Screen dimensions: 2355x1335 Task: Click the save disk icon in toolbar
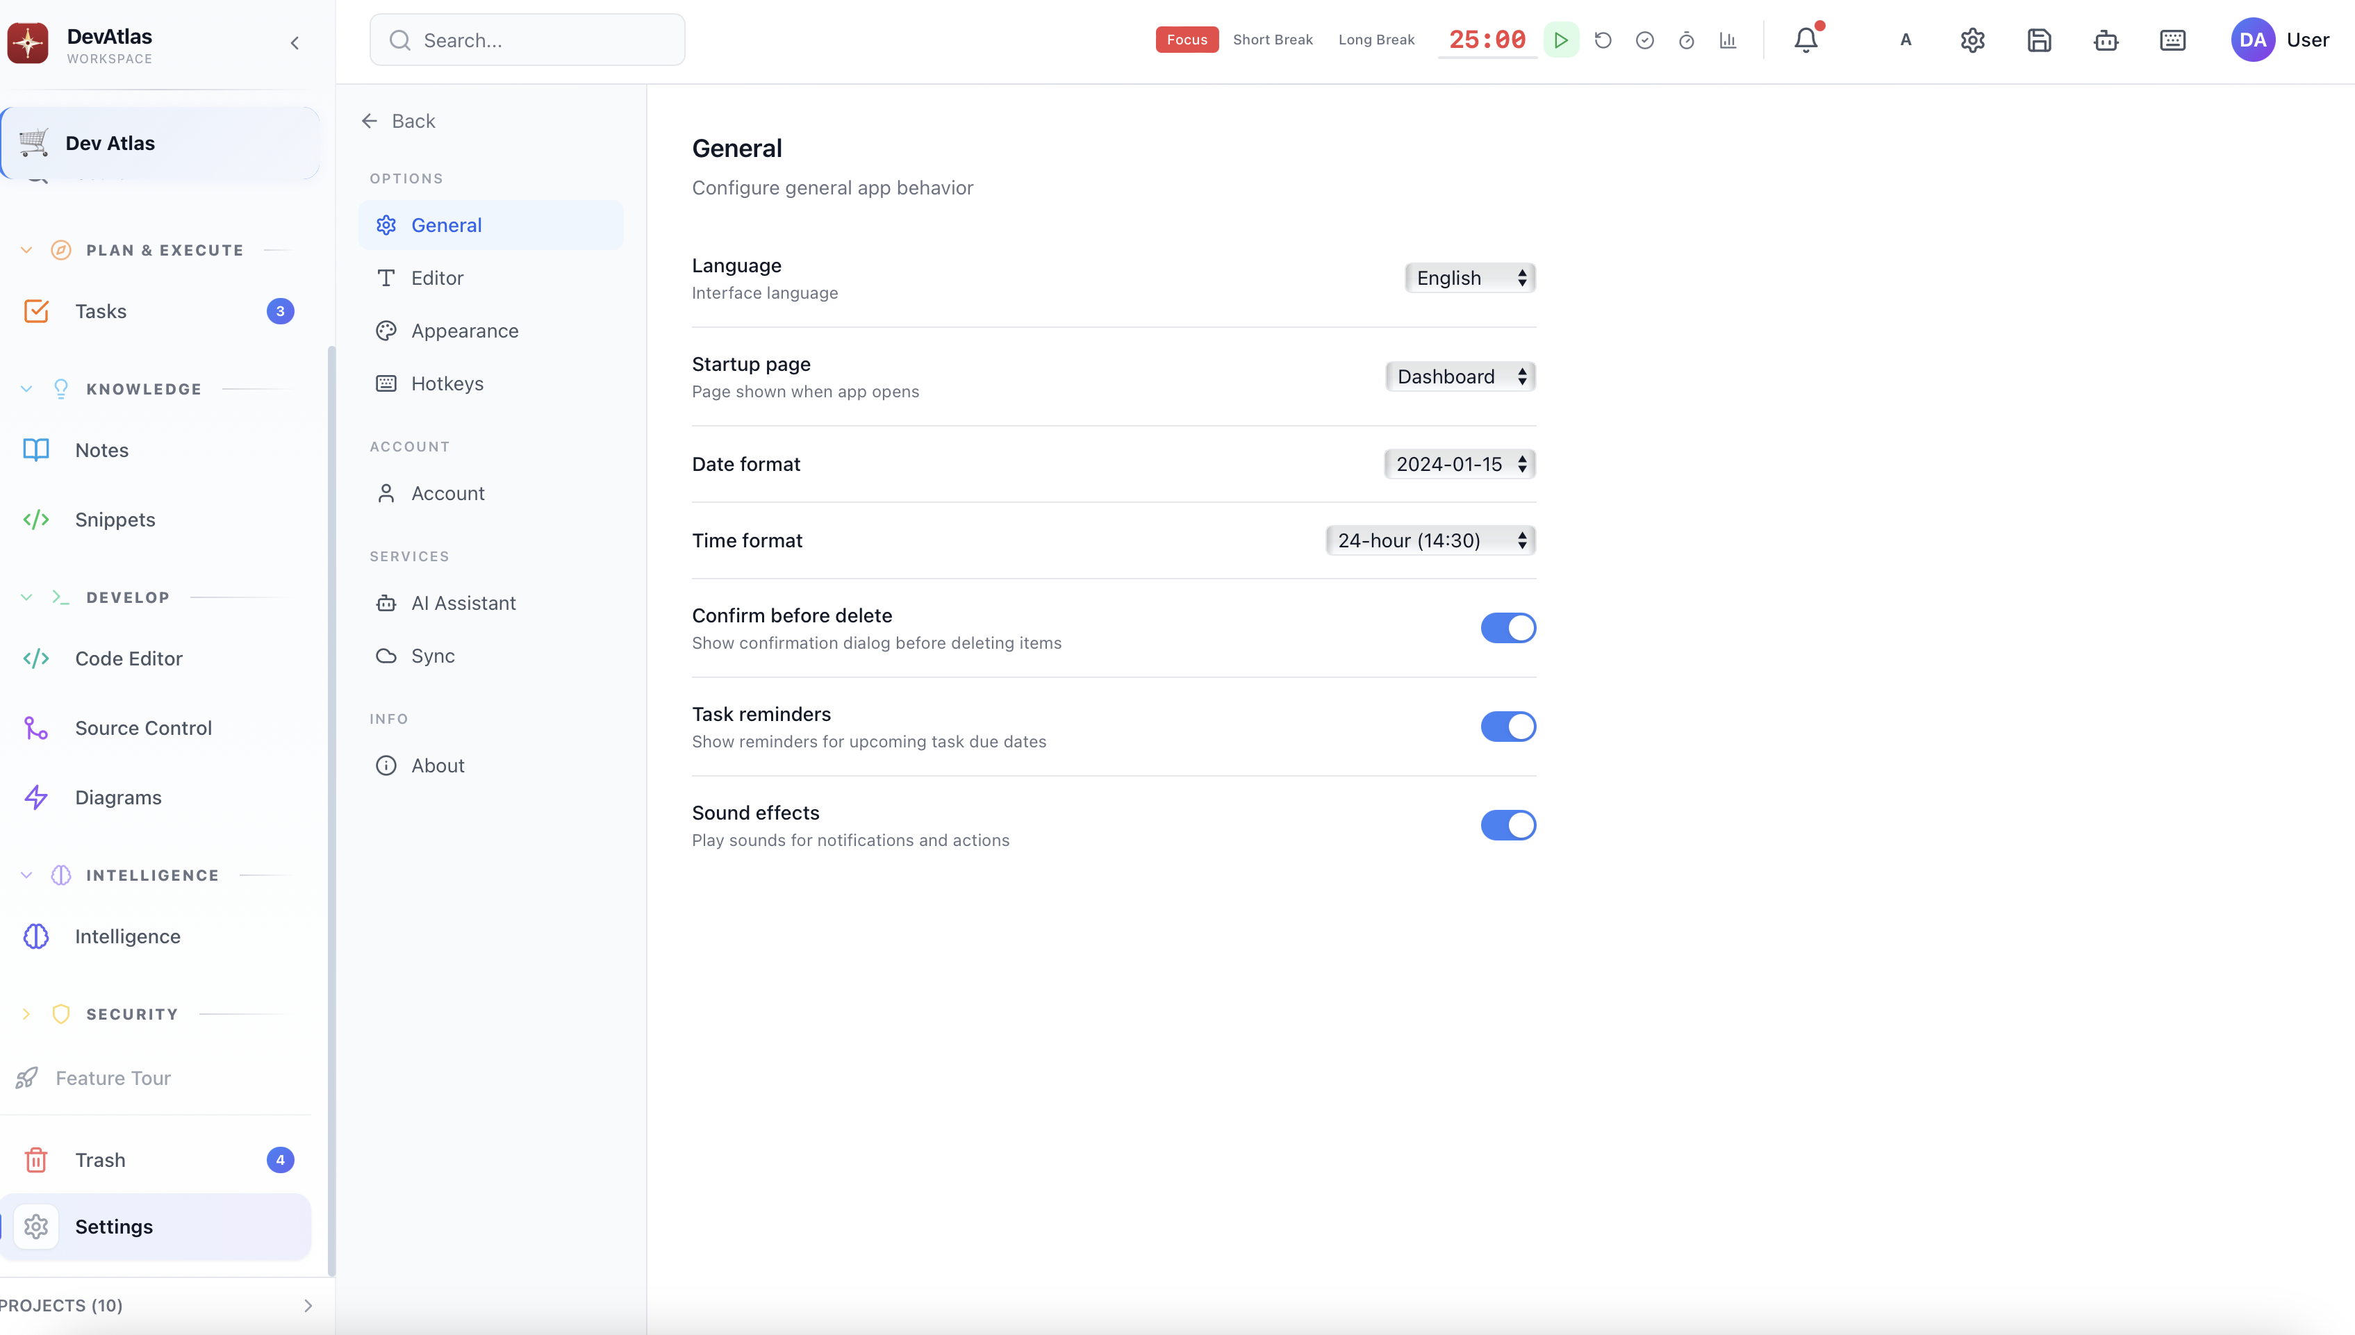[2039, 40]
